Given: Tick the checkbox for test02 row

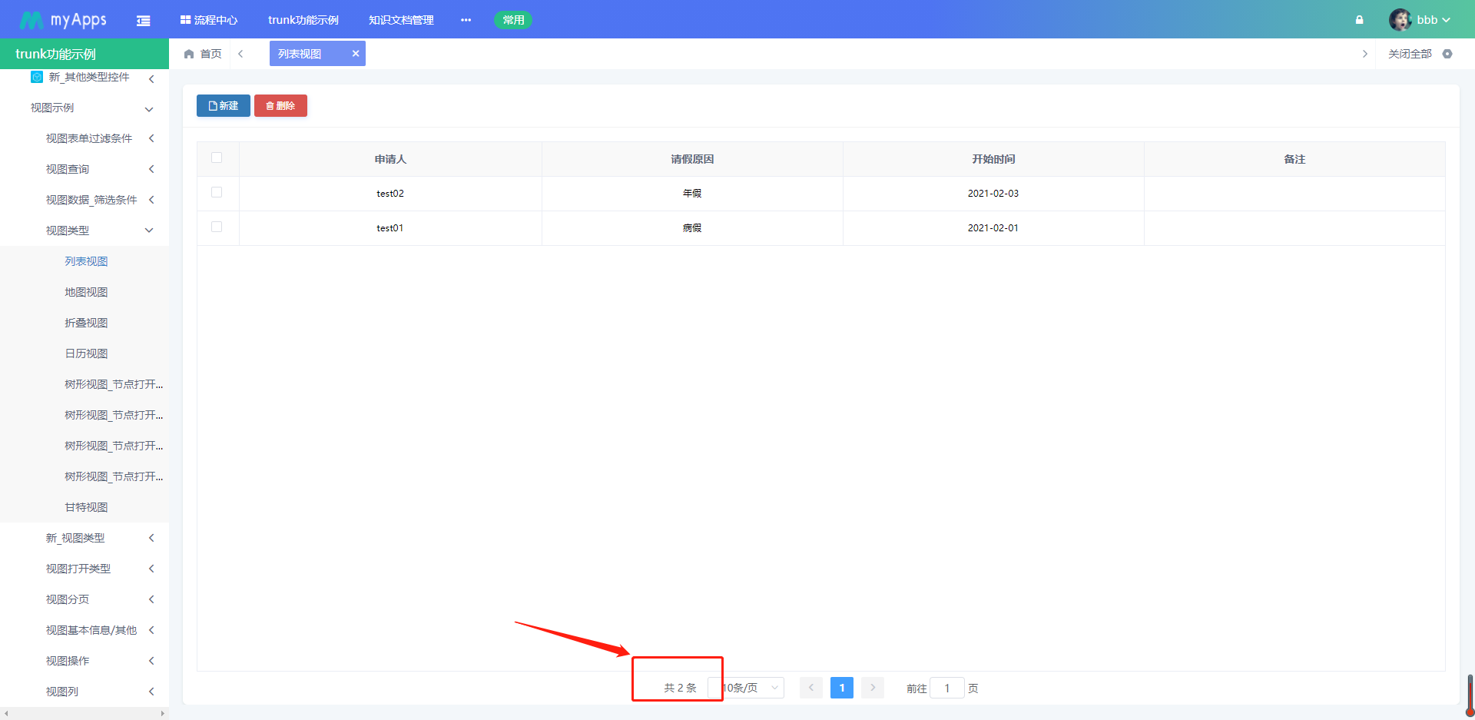Looking at the screenshot, I should tap(217, 192).
